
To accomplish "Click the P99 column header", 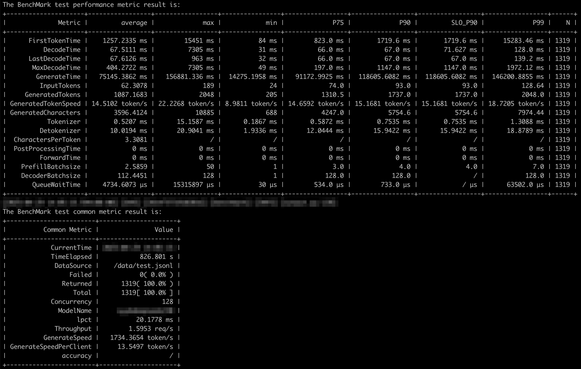I will [x=538, y=23].
